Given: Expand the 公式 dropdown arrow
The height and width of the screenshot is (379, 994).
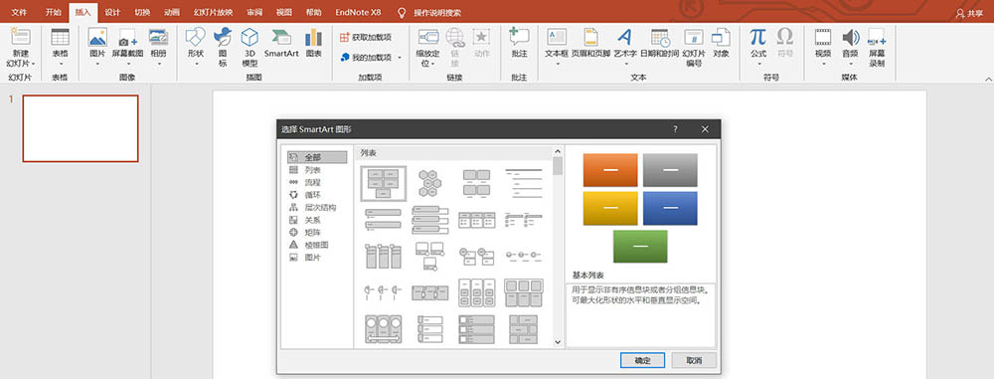Looking at the screenshot, I should [x=758, y=64].
